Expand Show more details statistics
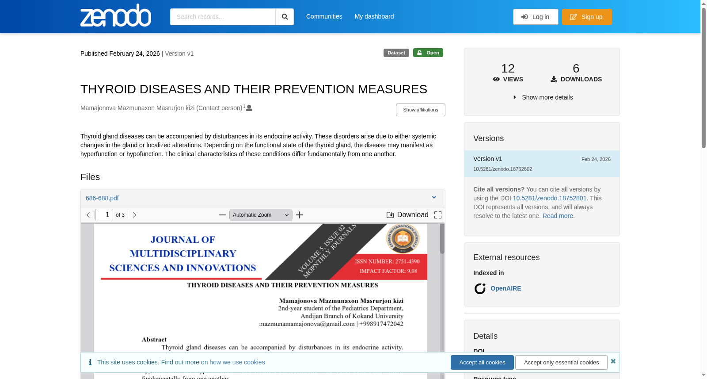The width and height of the screenshot is (707, 379). (543, 97)
